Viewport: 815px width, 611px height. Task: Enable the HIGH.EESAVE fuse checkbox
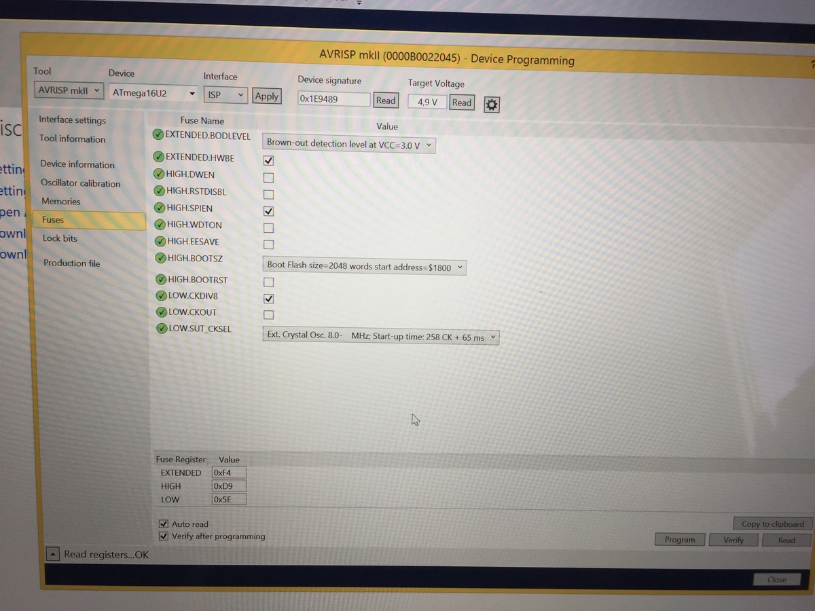click(x=268, y=244)
